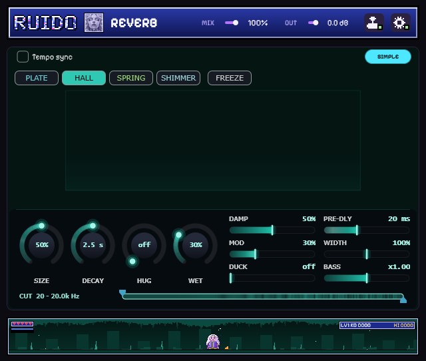
Task: Click the PRE-DLY slider handle
Action: [x=357, y=230]
